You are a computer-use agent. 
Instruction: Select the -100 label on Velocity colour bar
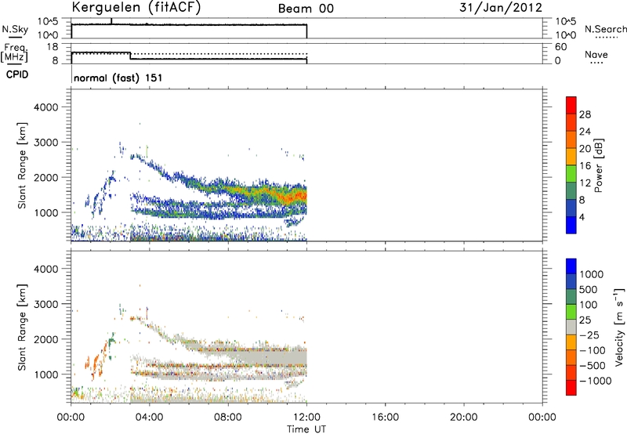coord(593,350)
